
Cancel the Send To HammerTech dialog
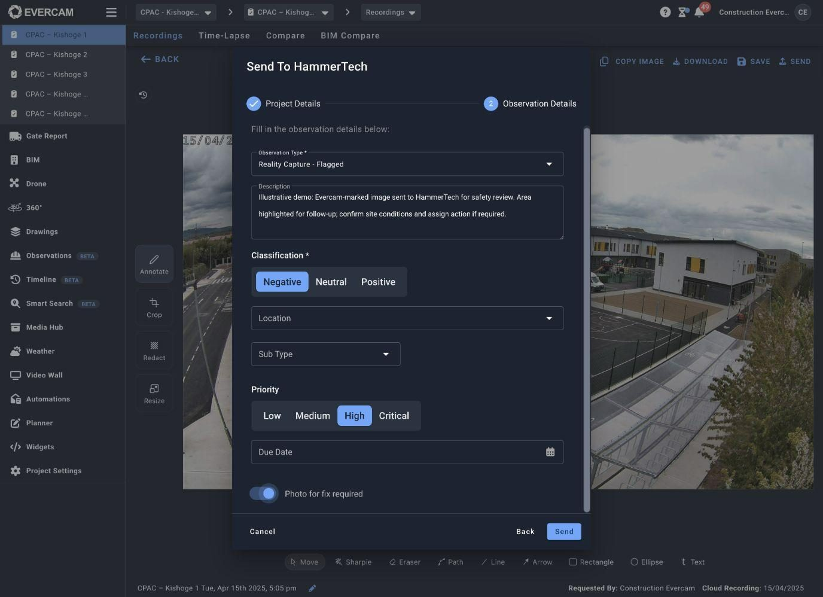coord(263,531)
